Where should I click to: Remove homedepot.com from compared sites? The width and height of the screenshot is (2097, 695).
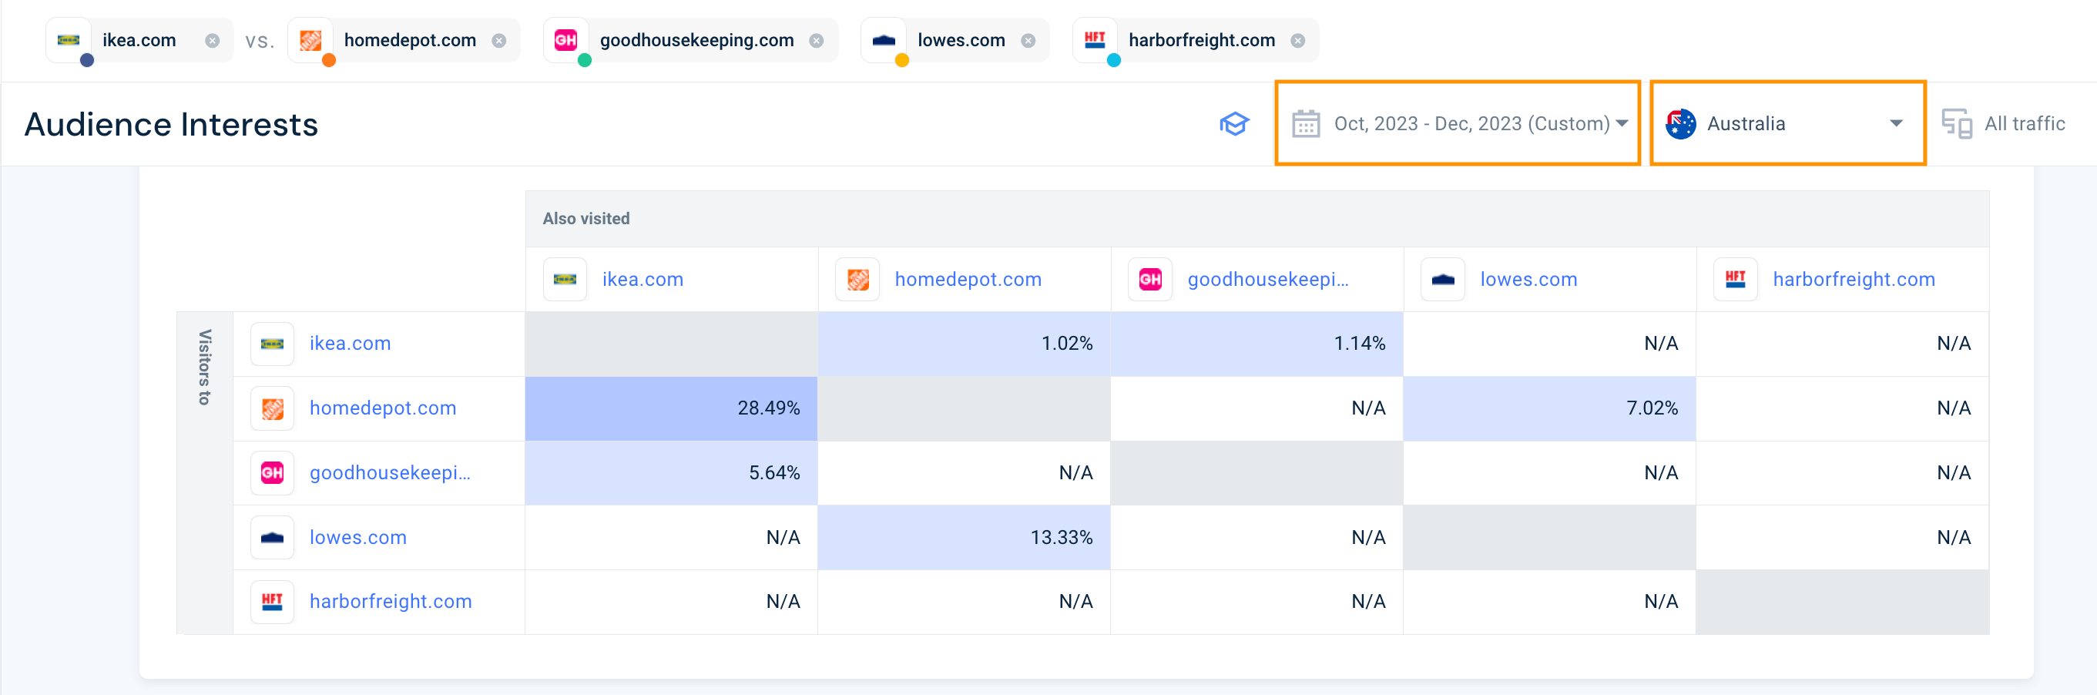499,41
